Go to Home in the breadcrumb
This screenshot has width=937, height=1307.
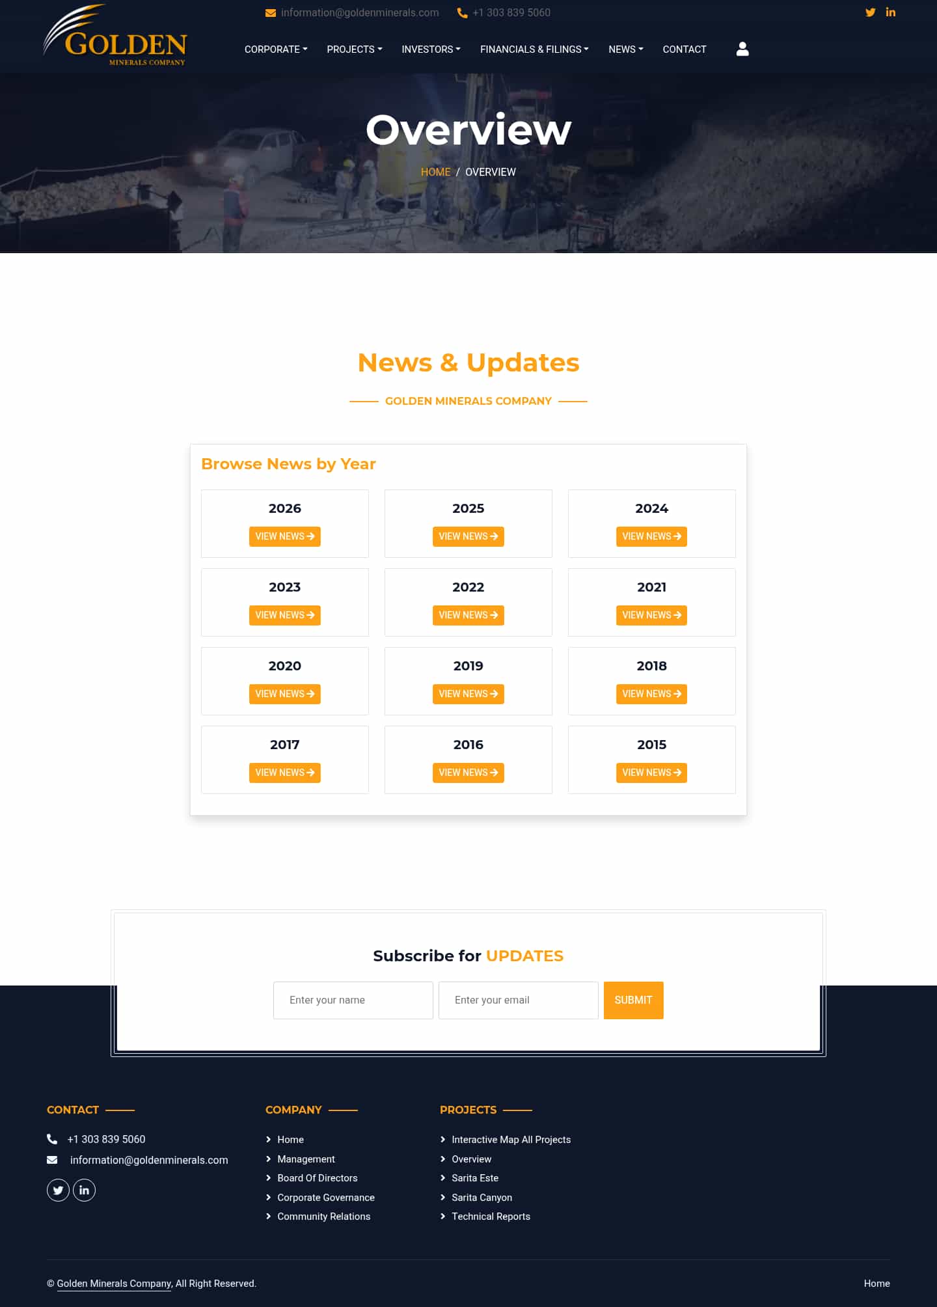click(x=435, y=172)
